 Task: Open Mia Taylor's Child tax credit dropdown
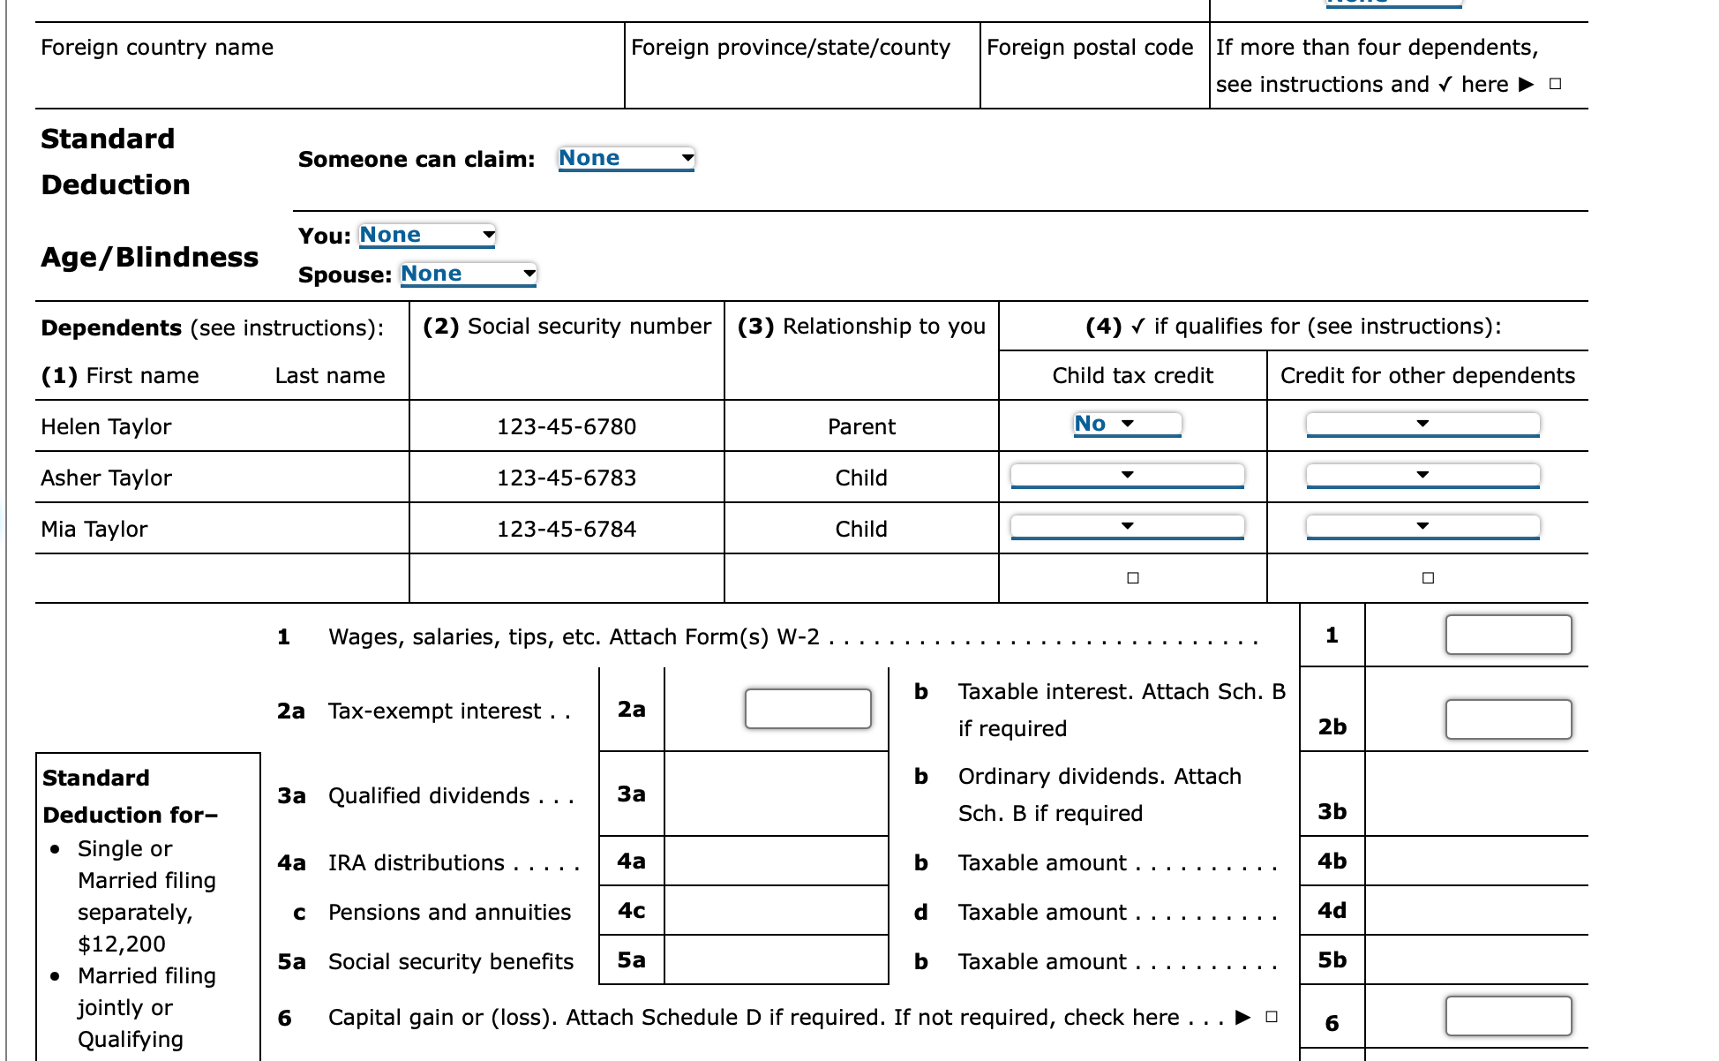pyautogui.click(x=1127, y=527)
